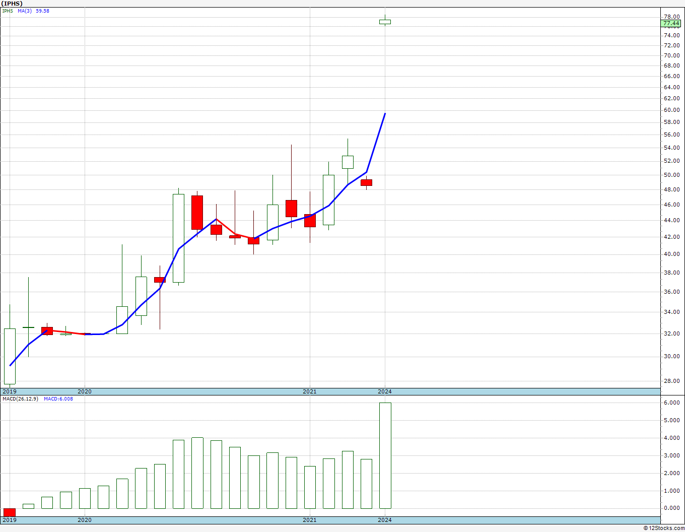Click the green 77.44 current price tag
The height and width of the screenshot is (532, 685).
tap(671, 24)
